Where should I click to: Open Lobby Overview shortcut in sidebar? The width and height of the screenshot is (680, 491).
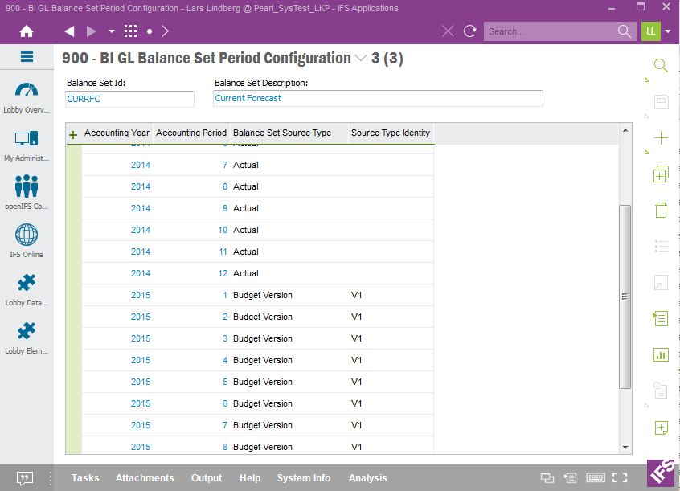tap(27, 98)
